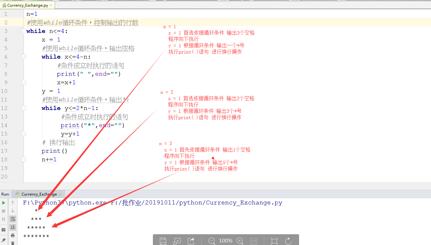Image resolution: width=431 pixels, height=245 pixels.
Task: Print the console output
Action: [x=13, y=235]
